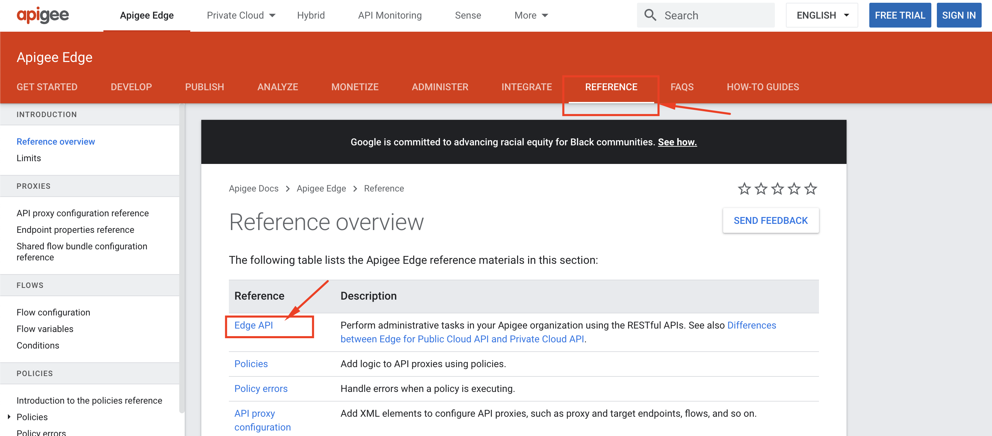This screenshot has width=992, height=436.
Task: Open the Private Cloud dropdown
Action: (x=241, y=15)
